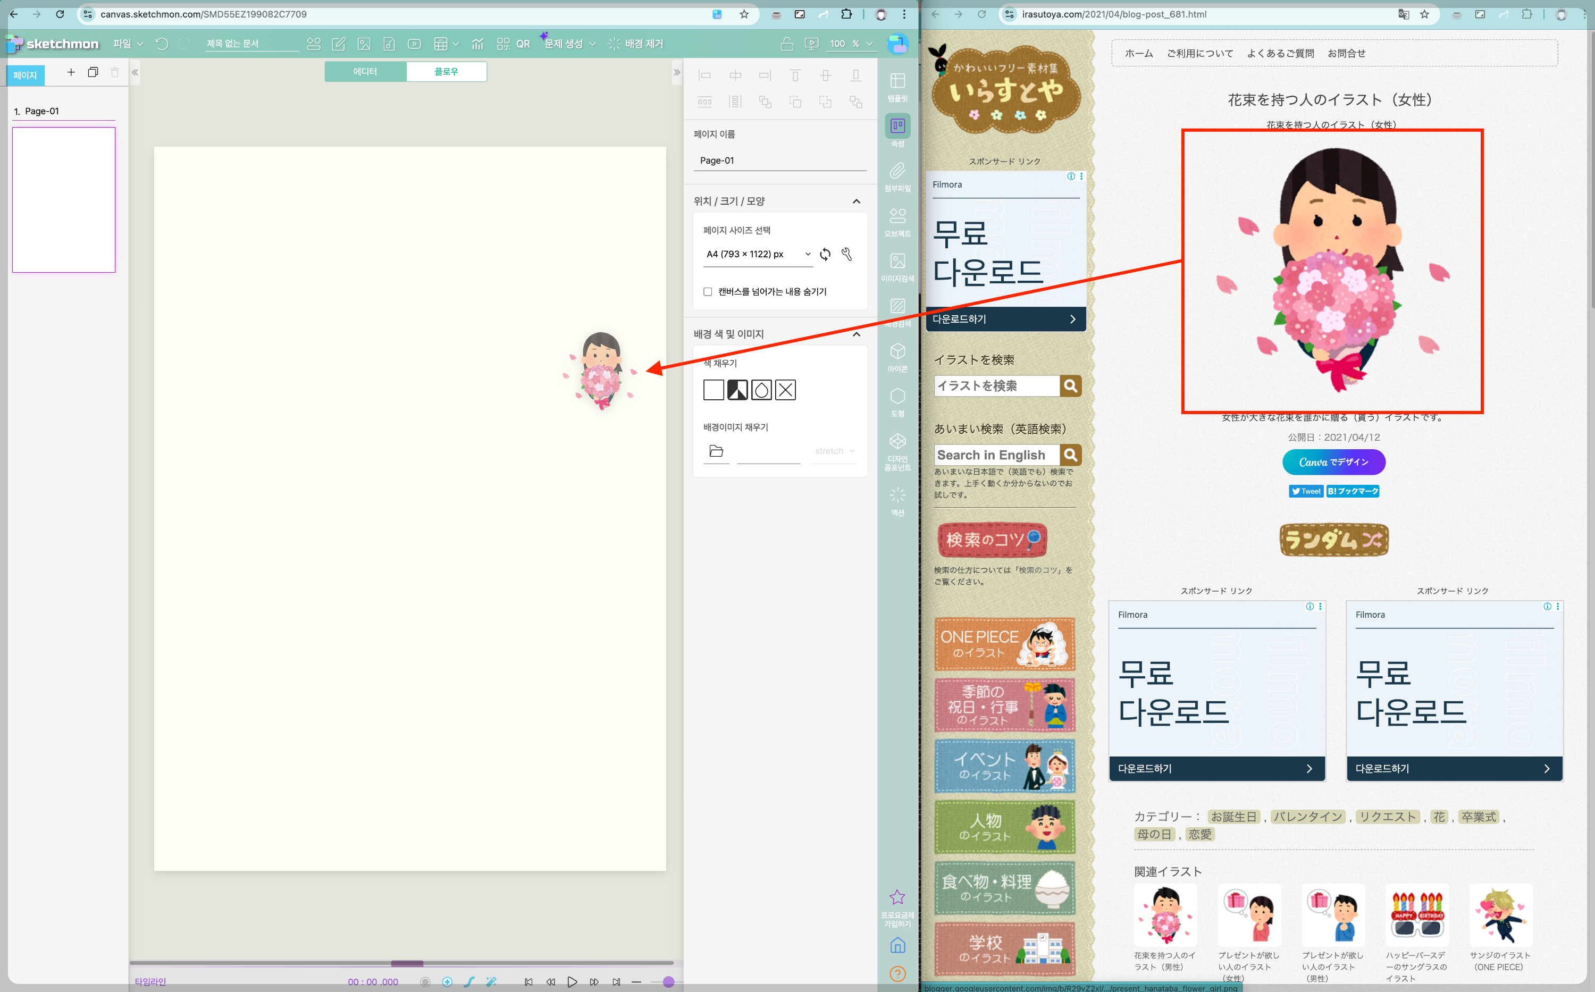Image resolution: width=1595 pixels, height=992 pixels.
Task: Click the 배경 제거 background removal tool
Action: [635, 44]
